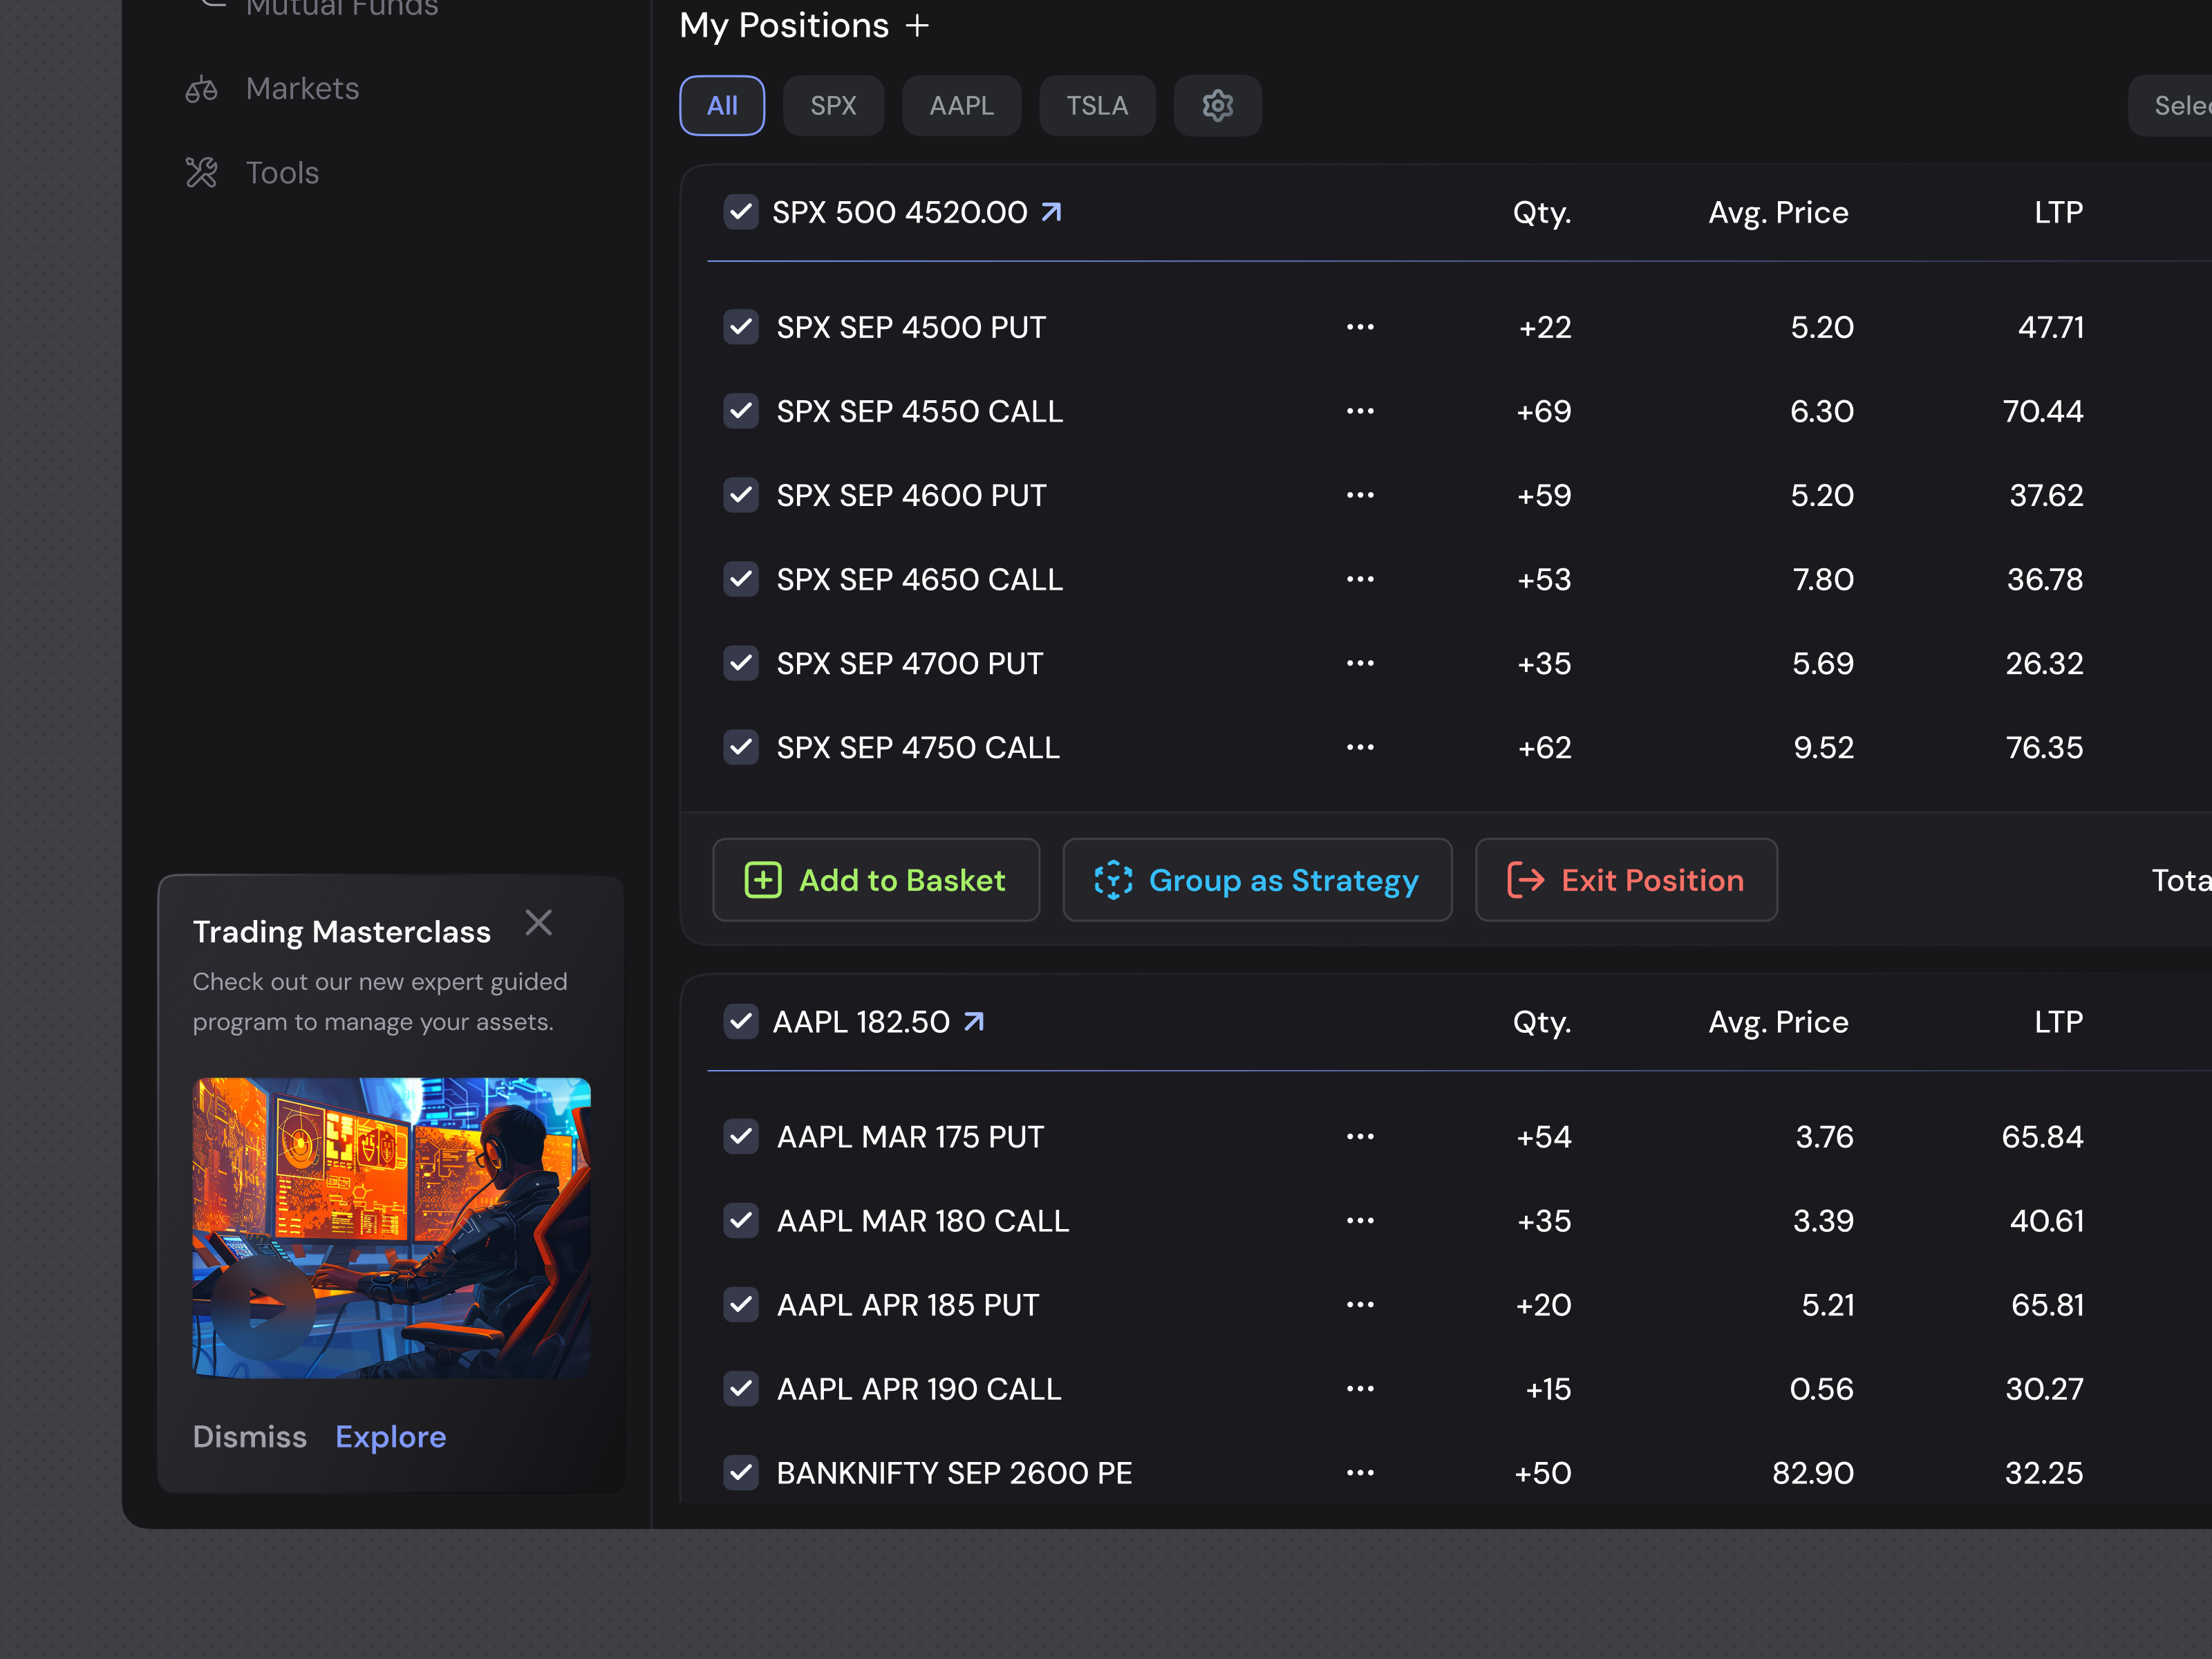Open the menu for SPX SEP 4750 CALL
This screenshot has height=1659, width=2212.
coord(1360,747)
